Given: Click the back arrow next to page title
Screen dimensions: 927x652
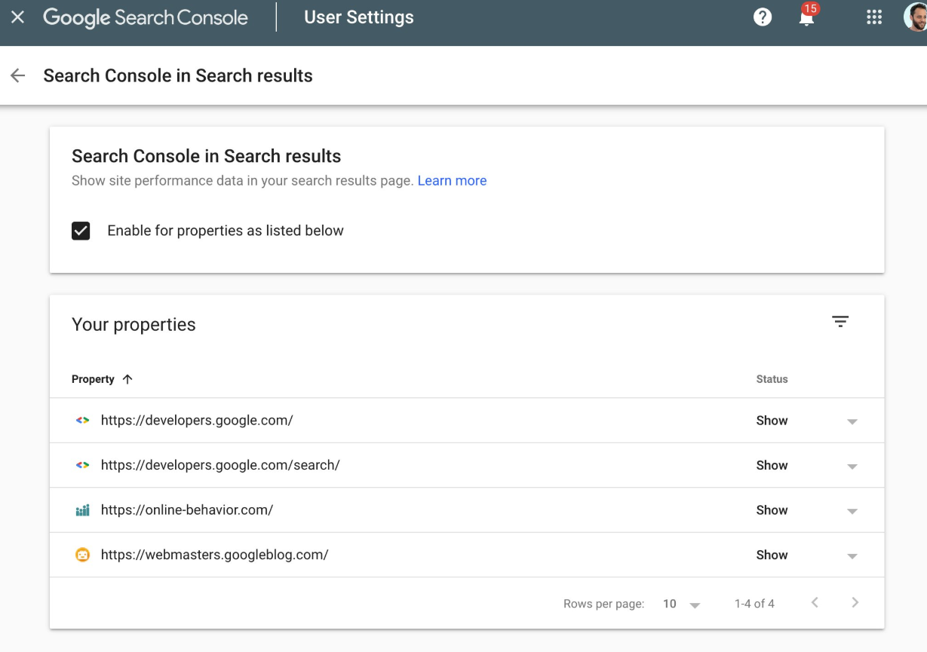Looking at the screenshot, I should coord(17,75).
